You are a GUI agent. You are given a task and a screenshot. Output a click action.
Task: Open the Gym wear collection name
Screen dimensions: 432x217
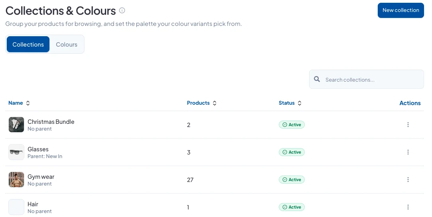[41, 176]
